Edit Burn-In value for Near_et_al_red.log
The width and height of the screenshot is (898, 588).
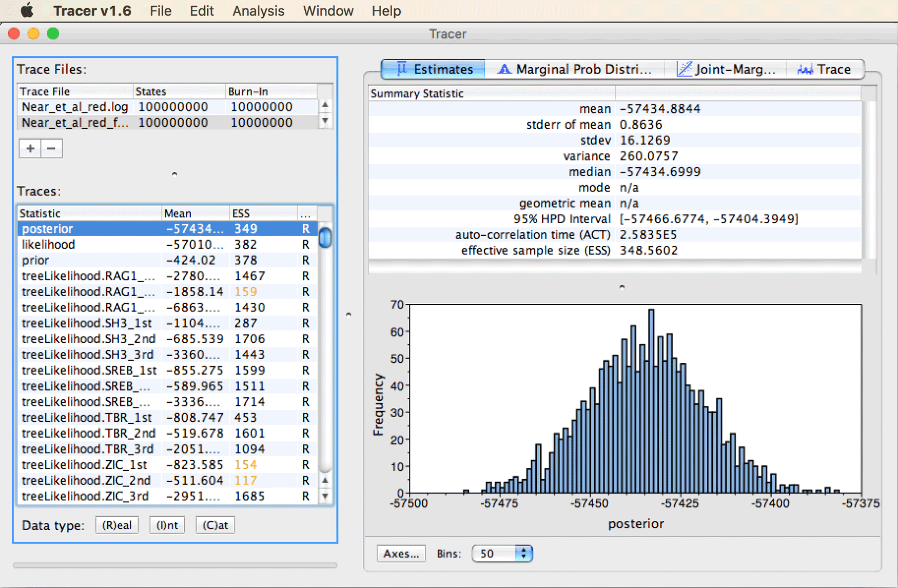pyautogui.click(x=271, y=107)
